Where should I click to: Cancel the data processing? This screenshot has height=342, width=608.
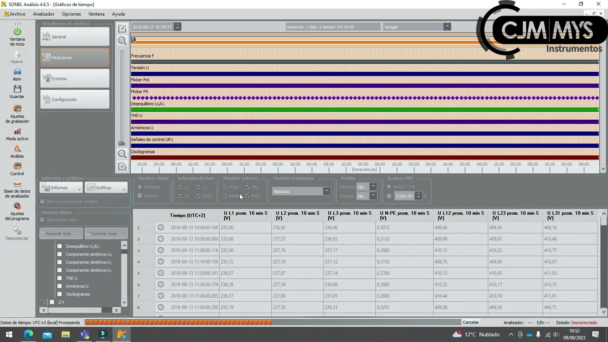[471, 323]
